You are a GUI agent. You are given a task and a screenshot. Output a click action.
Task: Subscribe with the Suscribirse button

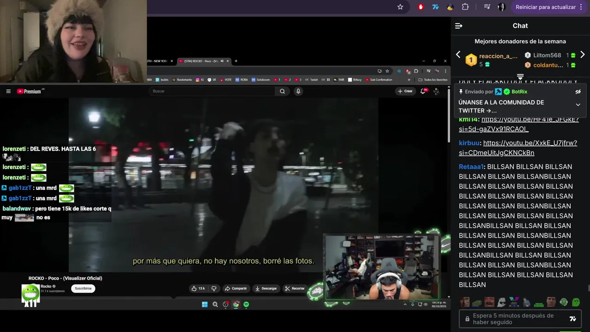tap(83, 289)
